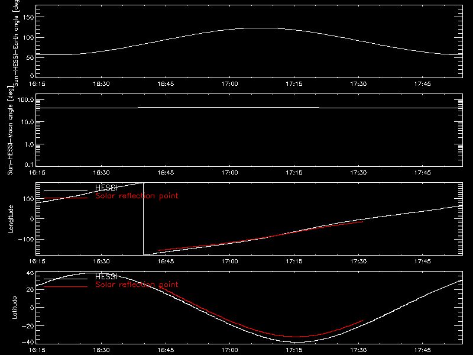Click red legend line sample in Latitude plot
This screenshot has height=355, width=473.
(66, 286)
